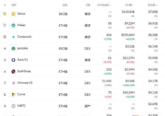Open the Compound project link

[x=24, y=37]
